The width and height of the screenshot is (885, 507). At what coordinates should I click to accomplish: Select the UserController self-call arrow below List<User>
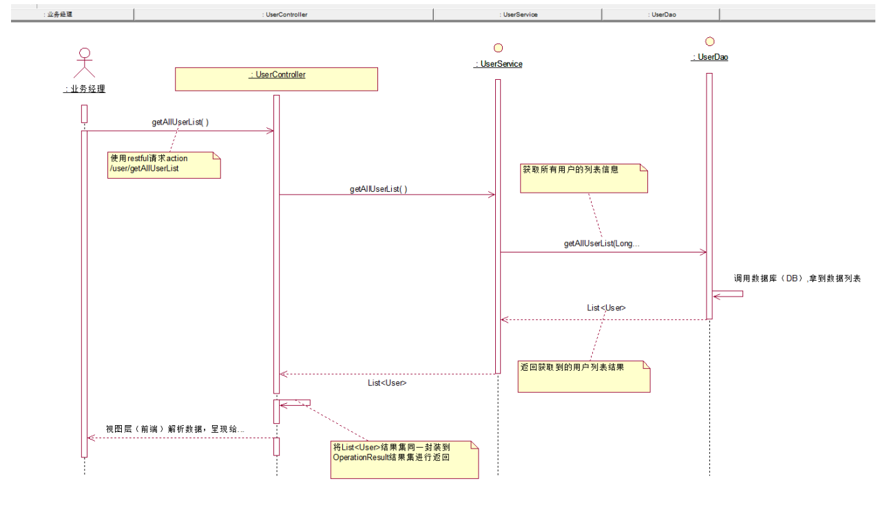295,402
